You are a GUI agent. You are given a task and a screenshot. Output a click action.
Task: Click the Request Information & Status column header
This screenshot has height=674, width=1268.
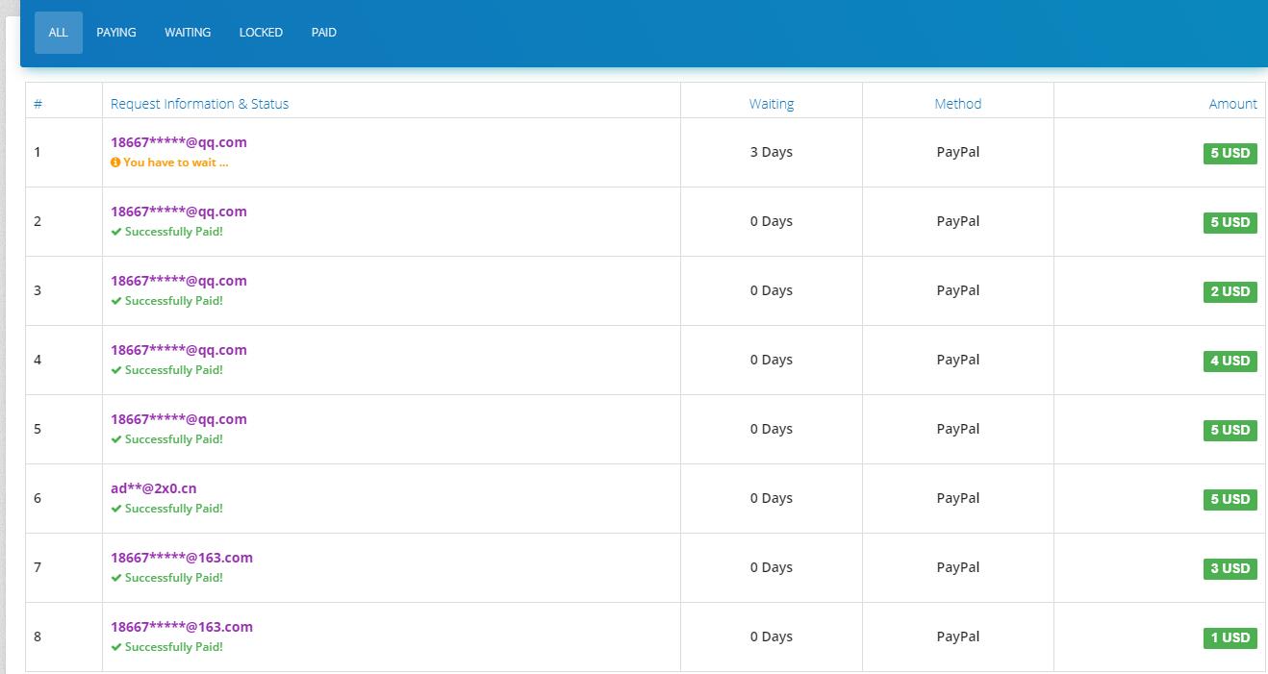coord(199,104)
